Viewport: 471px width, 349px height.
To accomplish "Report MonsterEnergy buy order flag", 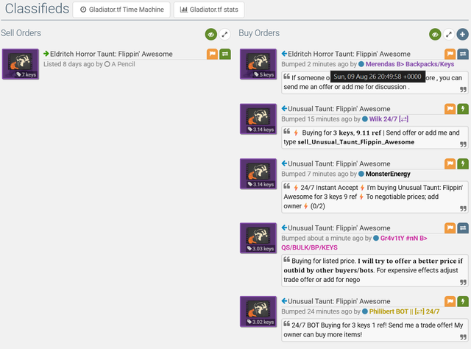I will (450, 164).
